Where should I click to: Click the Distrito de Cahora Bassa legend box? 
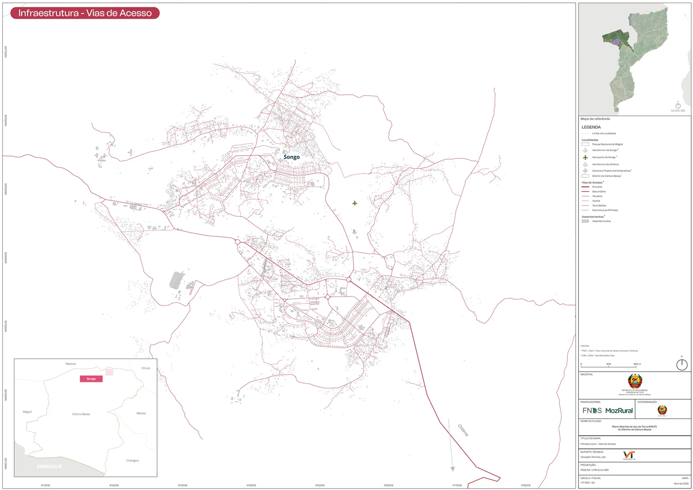tap(585, 176)
